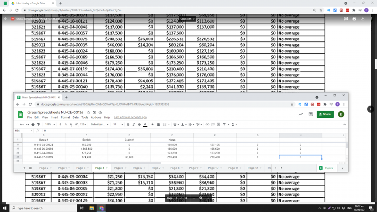Open the font size dropdown
This screenshot has width=377, height=212.
coord(118,124)
